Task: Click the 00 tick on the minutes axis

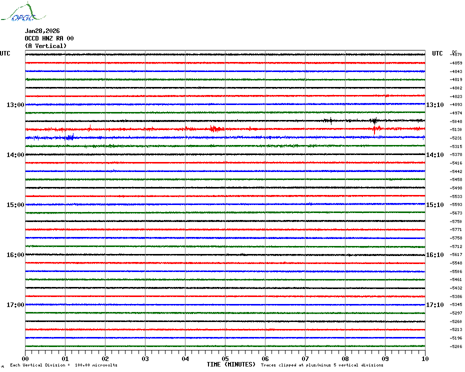Action: pos(25,358)
